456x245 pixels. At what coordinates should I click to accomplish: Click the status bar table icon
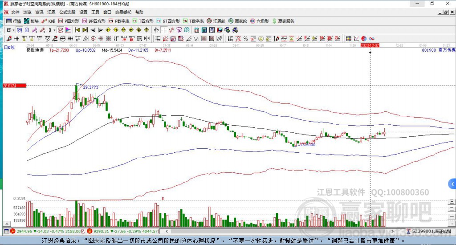[6, 231]
